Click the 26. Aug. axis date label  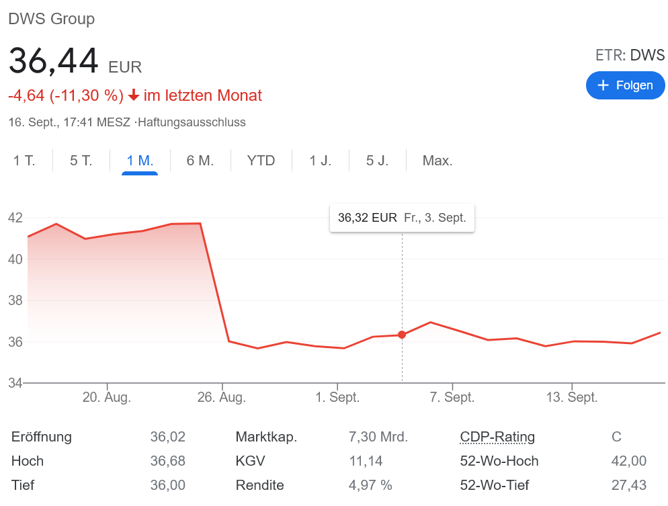click(x=222, y=397)
